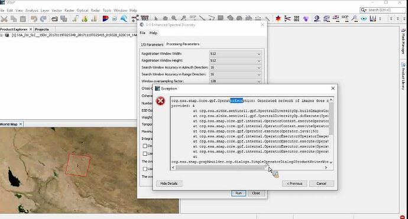The width and height of the screenshot is (408, 219).
Task: Expand the S1A_IW_SLC product tree node
Action: click(2, 35)
